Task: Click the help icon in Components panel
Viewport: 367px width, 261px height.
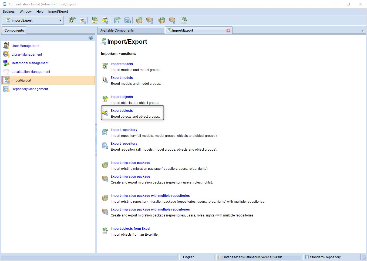Action: tap(91, 38)
